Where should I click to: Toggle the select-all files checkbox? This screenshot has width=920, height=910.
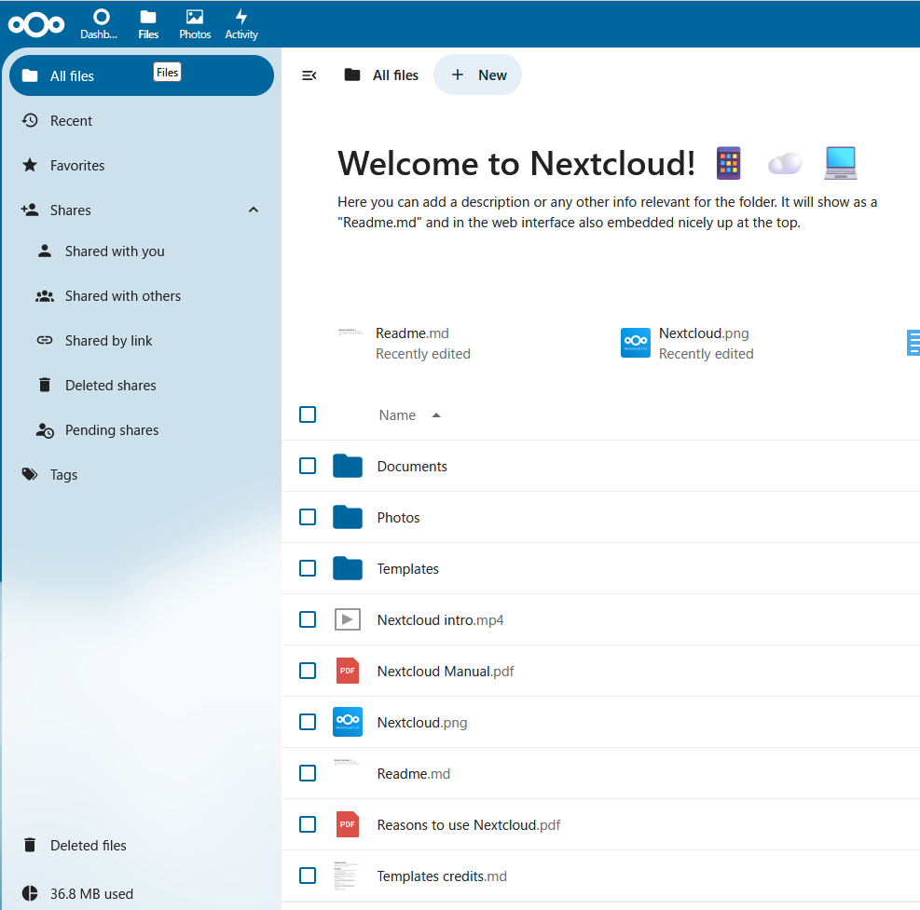pos(308,414)
